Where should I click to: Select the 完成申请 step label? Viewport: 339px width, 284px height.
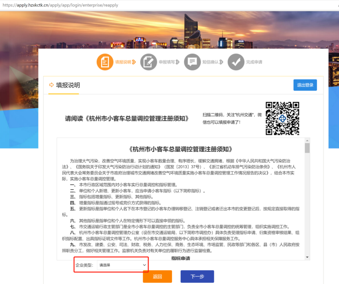254,62
